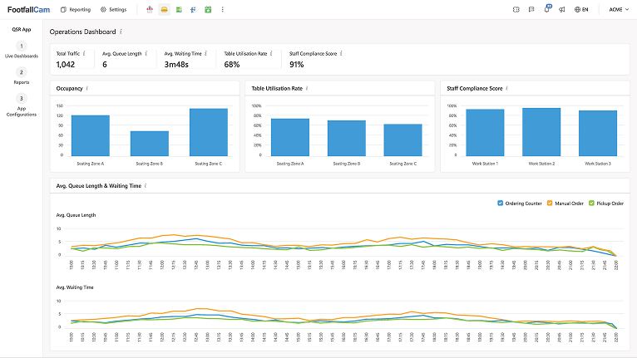Open the EN language selector
637x358 pixels.
581,9
